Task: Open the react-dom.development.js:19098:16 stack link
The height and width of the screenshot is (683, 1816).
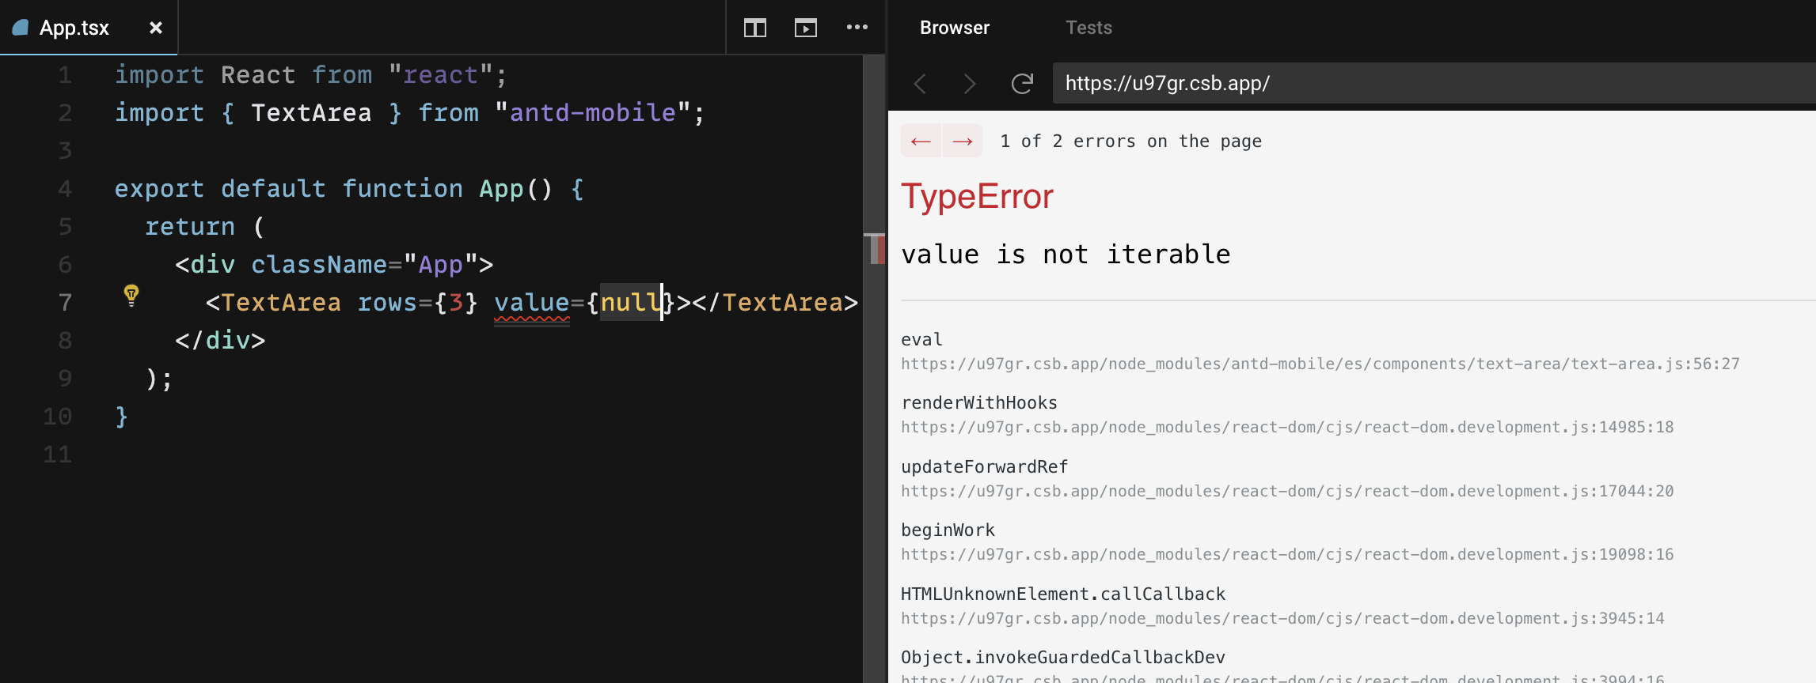Action: [1287, 554]
